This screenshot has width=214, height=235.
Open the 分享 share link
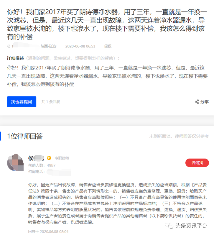point(202,102)
